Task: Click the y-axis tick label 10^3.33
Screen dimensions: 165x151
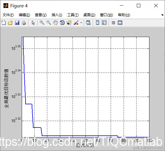Action: (16, 96)
